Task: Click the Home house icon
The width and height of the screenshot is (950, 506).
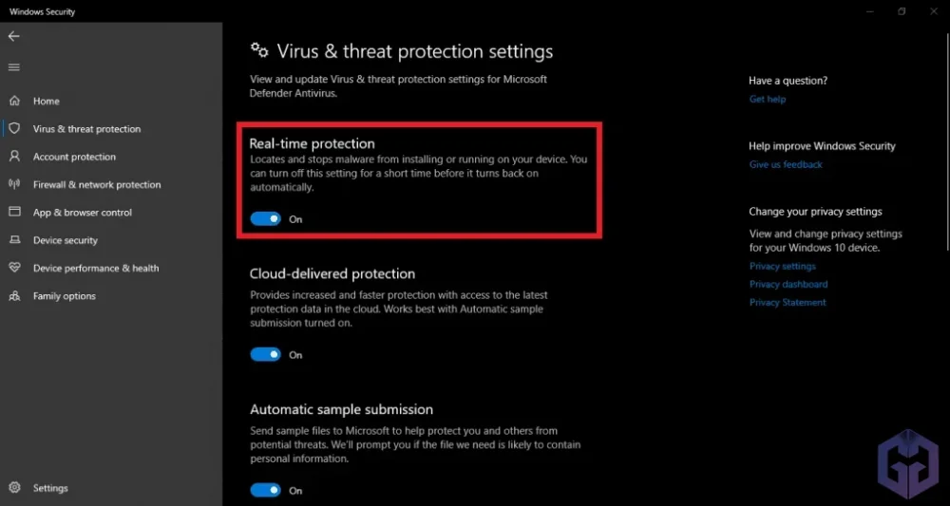Action: (x=14, y=101)
